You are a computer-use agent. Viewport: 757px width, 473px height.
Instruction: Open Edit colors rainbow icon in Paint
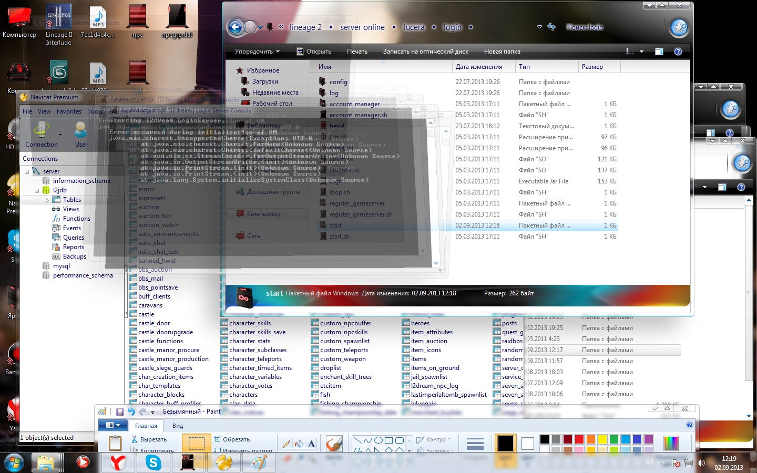(x=671, y=443)
